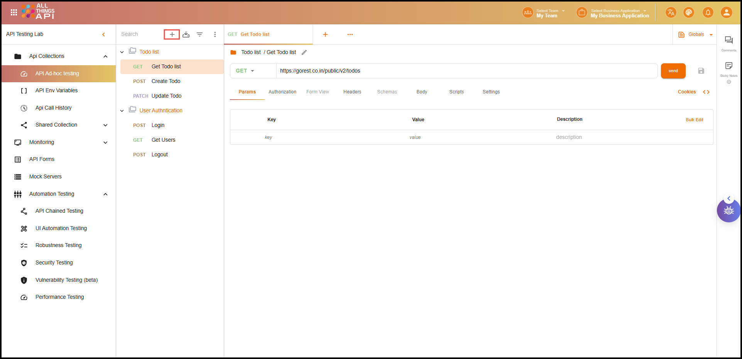The height and width of the screenshot is (359, 742).
Task: Click the add new collection plus icon
Action: pos(172,34)
